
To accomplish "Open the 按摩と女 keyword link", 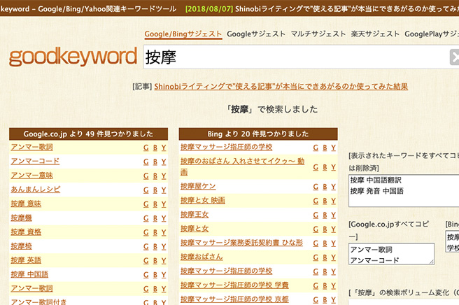I will click(x=195, y=229).
